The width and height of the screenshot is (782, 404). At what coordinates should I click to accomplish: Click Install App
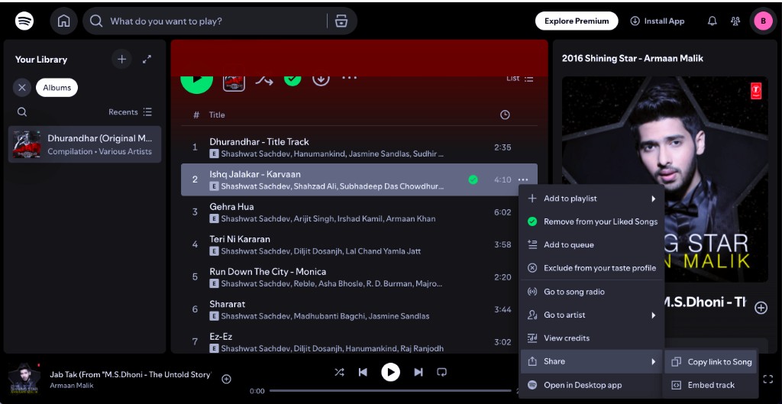(x=658, y=21)
